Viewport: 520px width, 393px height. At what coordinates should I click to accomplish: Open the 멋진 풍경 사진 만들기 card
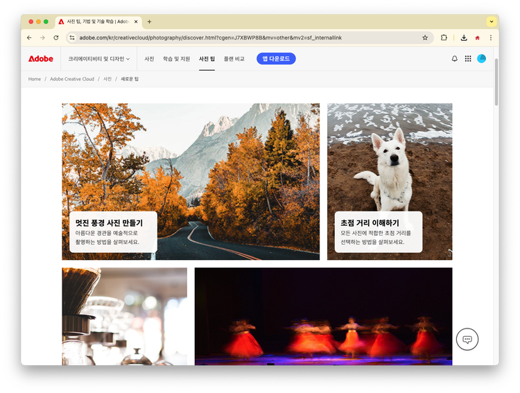(x=114, y=232)
